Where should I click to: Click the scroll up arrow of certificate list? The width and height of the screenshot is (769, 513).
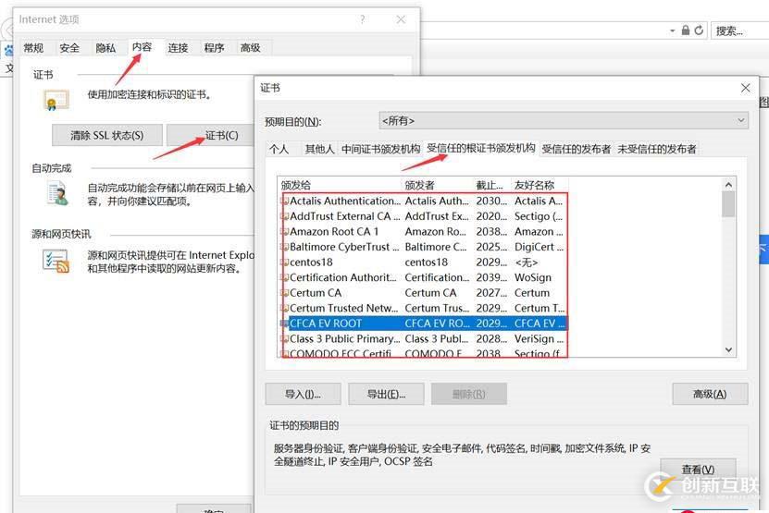click(728, 185)
